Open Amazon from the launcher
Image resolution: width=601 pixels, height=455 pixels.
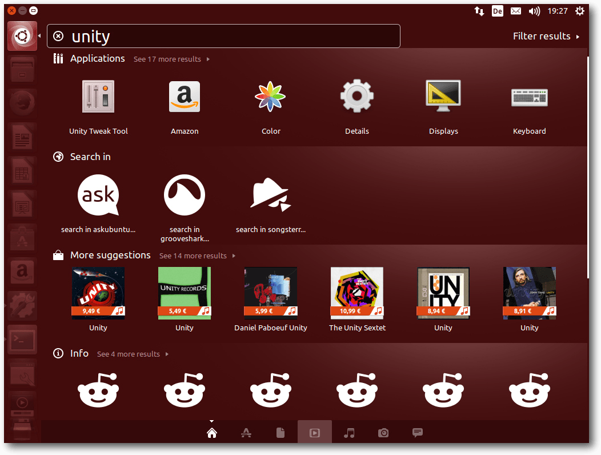22,272
